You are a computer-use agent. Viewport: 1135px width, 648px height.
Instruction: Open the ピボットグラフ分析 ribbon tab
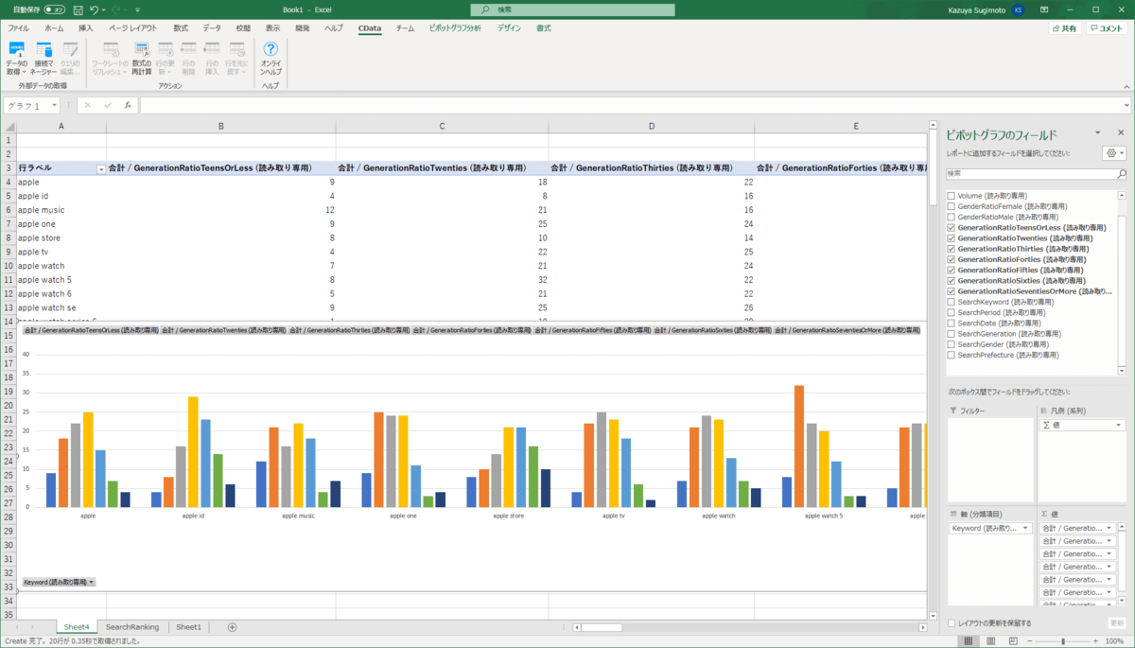[455, 28]
